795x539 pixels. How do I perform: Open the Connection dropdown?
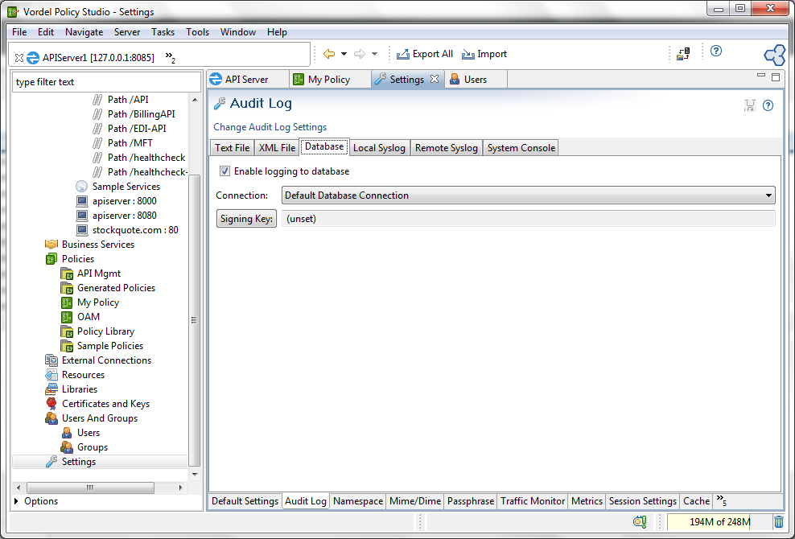(529, 195)
